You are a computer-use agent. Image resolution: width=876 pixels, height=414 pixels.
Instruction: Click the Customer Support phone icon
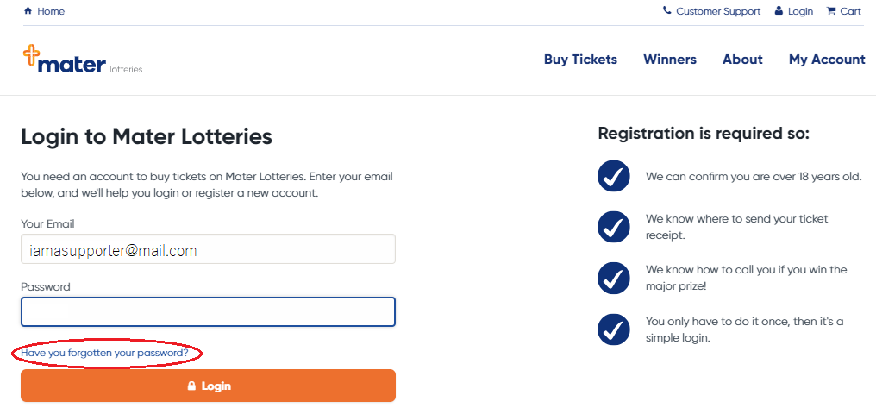pos(667,10)
